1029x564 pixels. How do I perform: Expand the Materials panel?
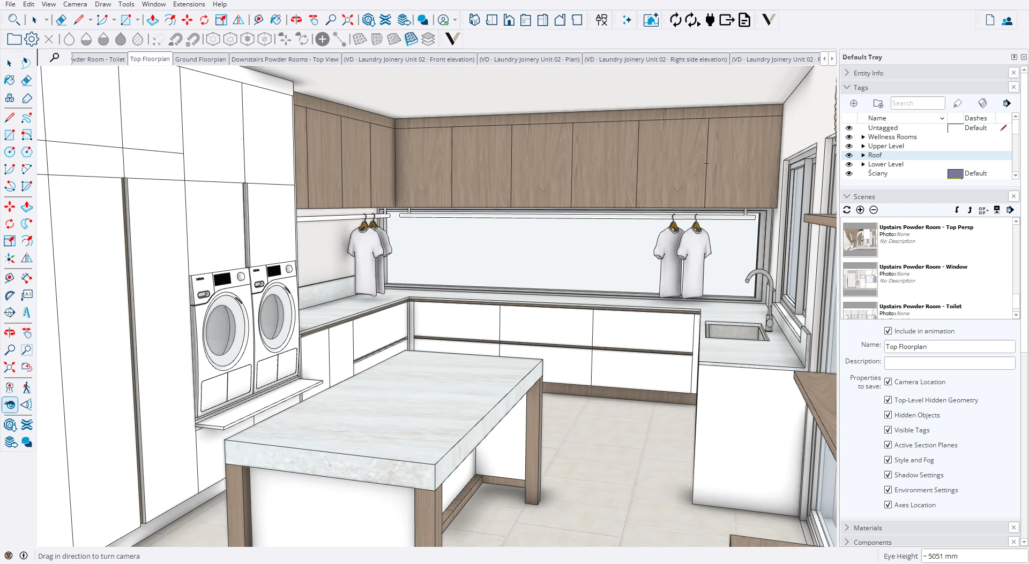point(847,528)
